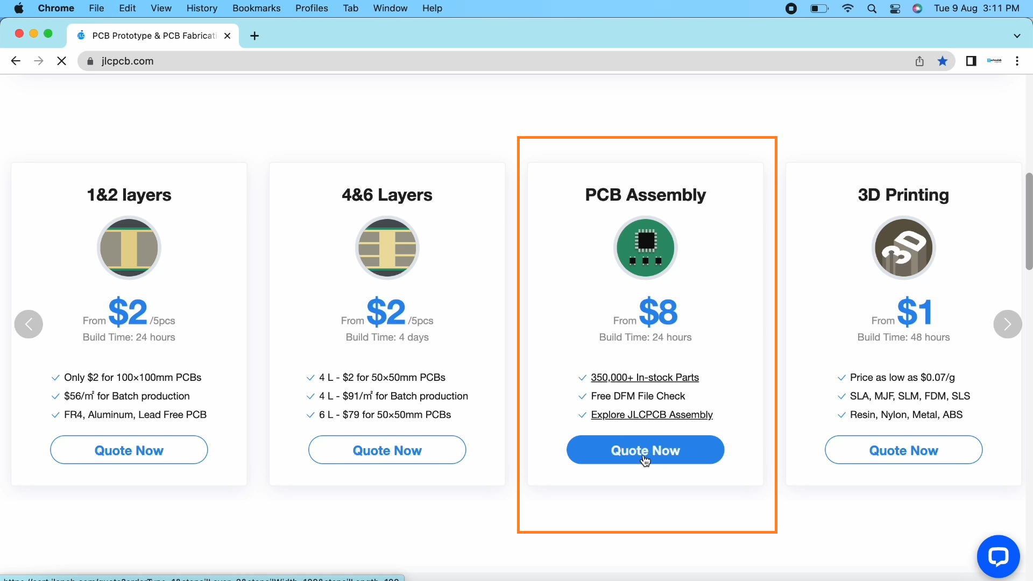The height and width of the screenshot is (581, 1033).
Task: Open the Chrome app menu
Action: click(x=56, y=8)
